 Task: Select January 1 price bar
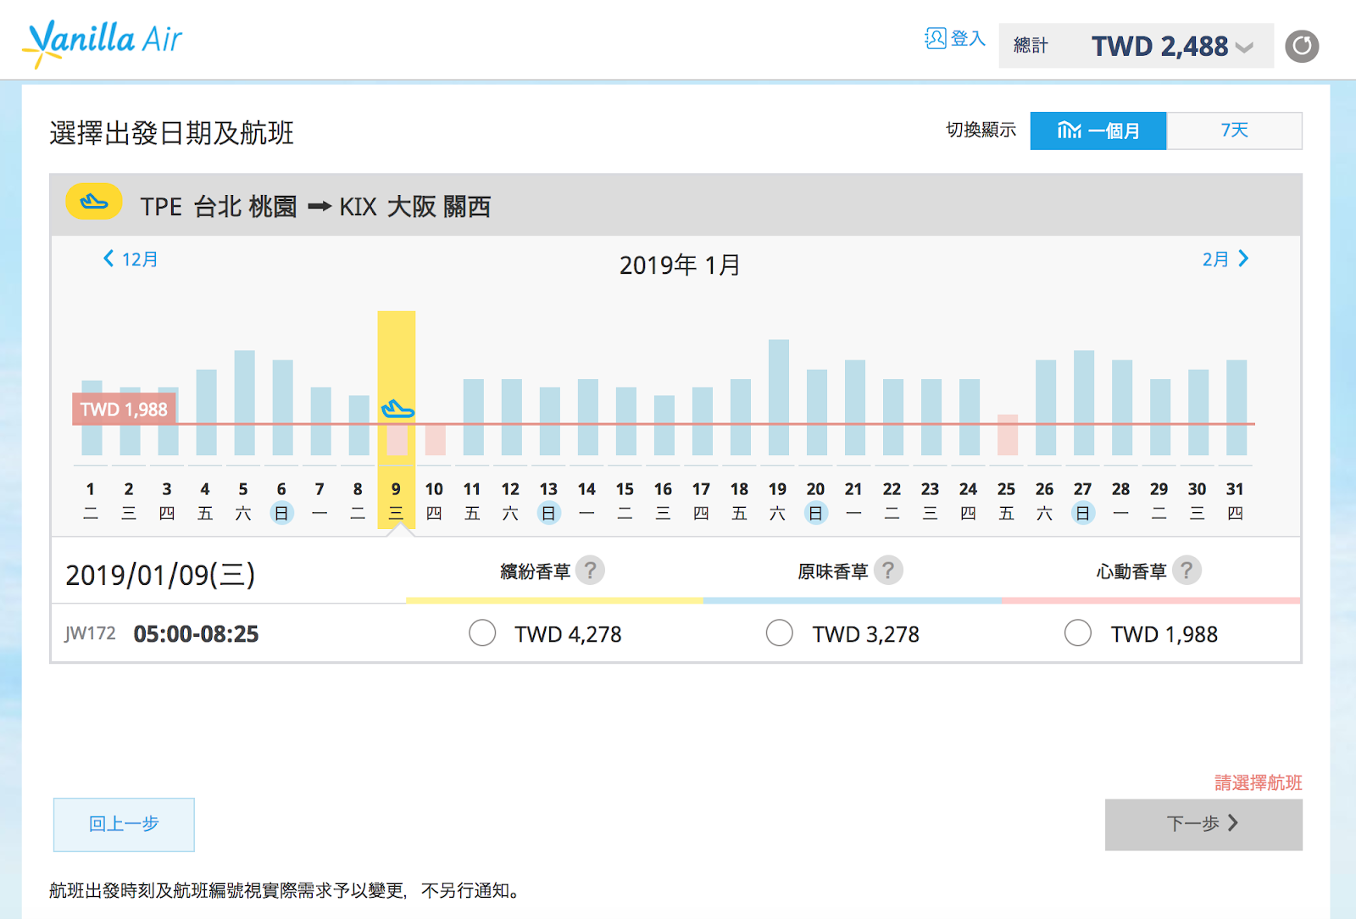click(92, 418)
